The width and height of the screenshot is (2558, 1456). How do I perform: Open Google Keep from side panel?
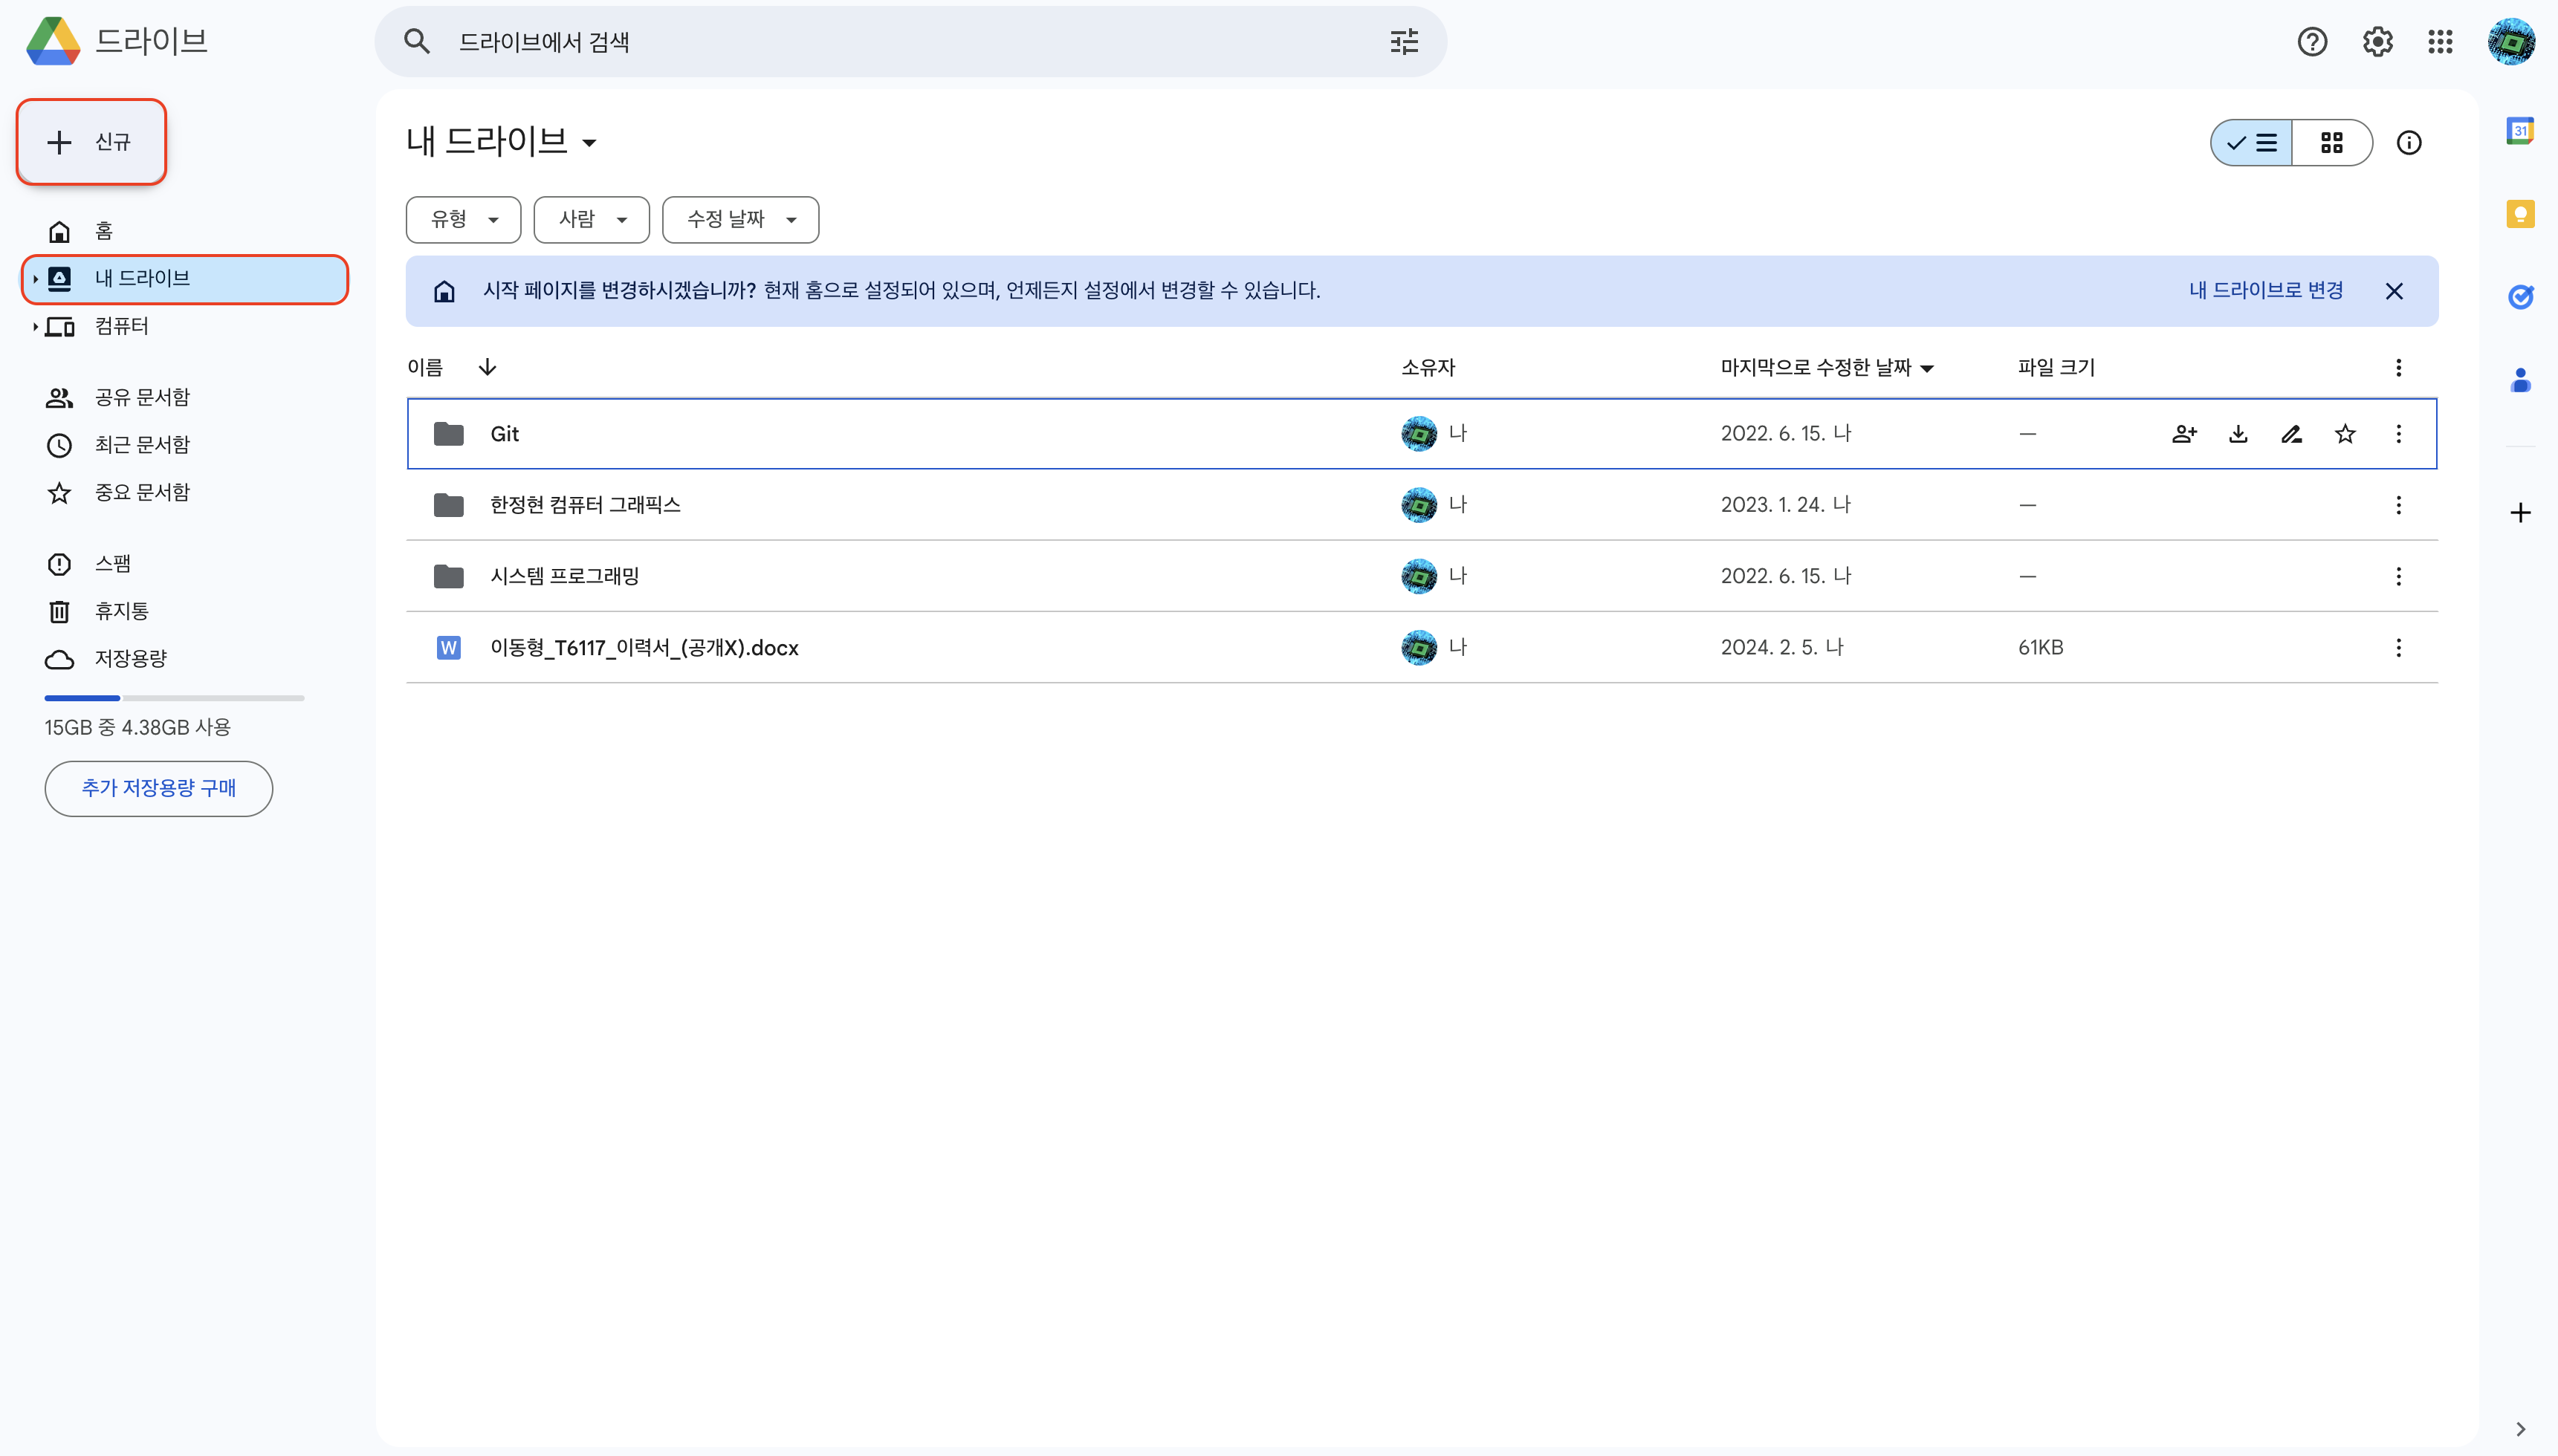coord(2520,214)
